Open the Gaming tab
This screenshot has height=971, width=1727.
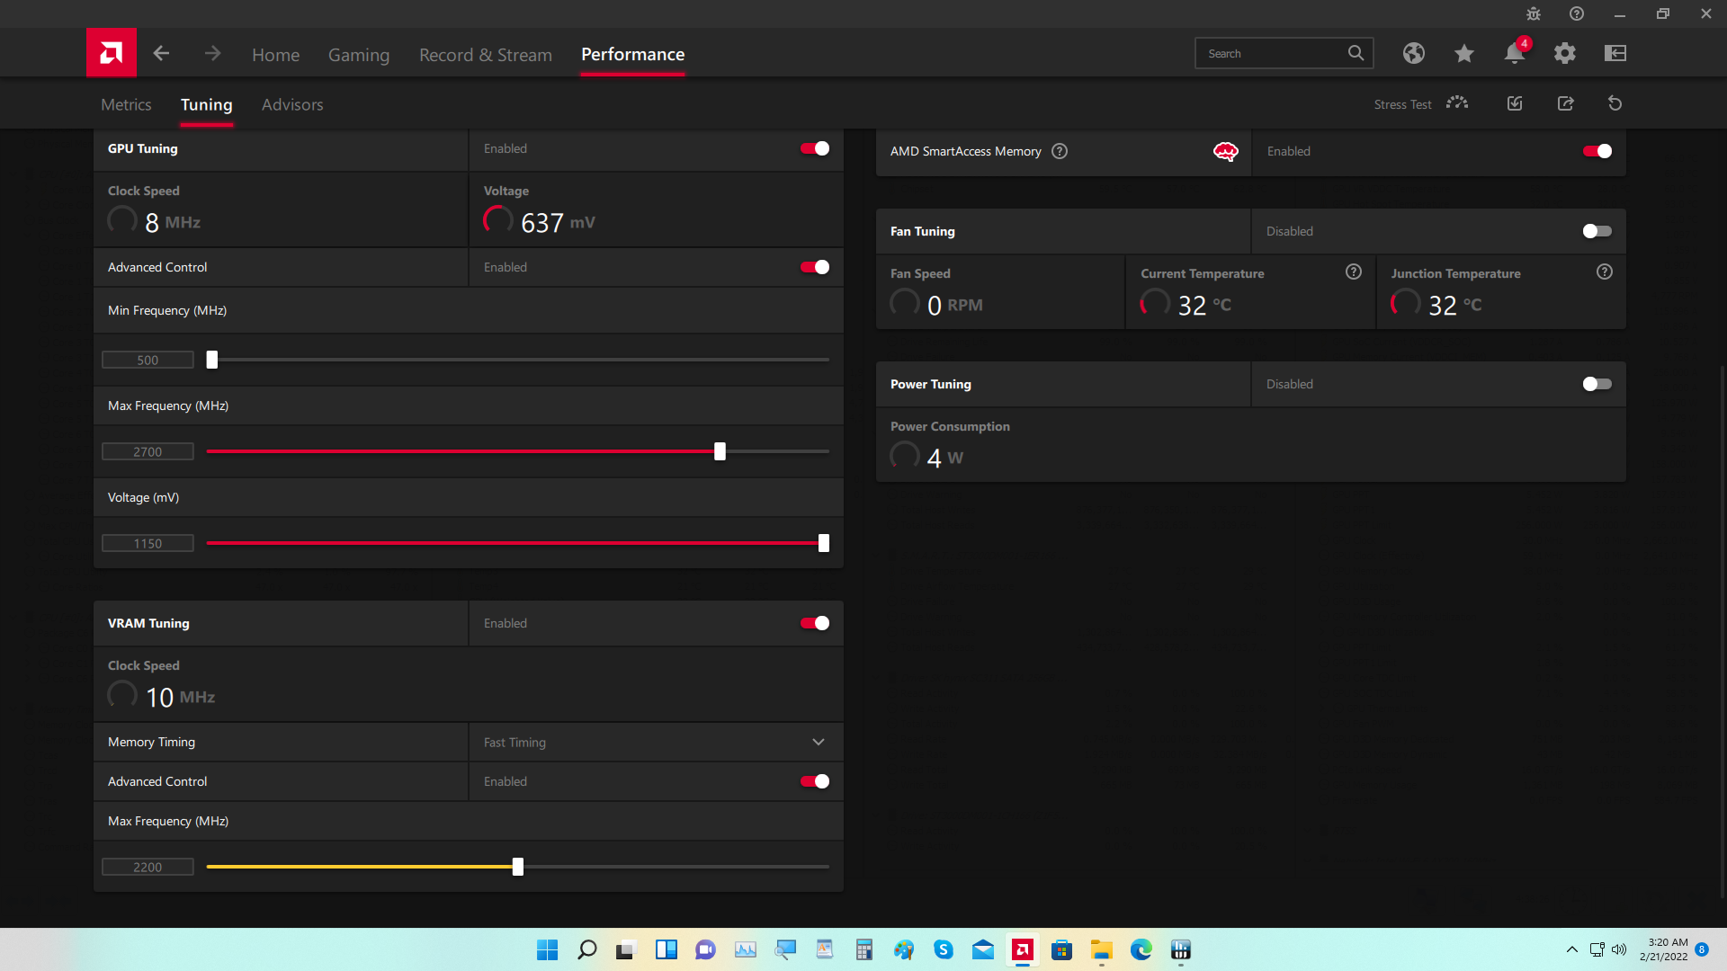[x=359, y=55]
